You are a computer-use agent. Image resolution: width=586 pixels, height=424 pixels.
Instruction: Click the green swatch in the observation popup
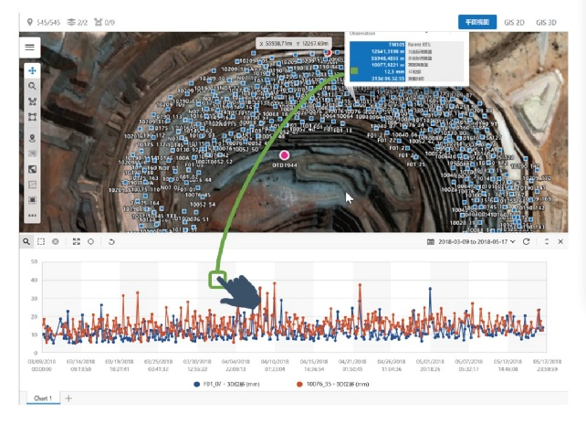click(x=354, y=70)
